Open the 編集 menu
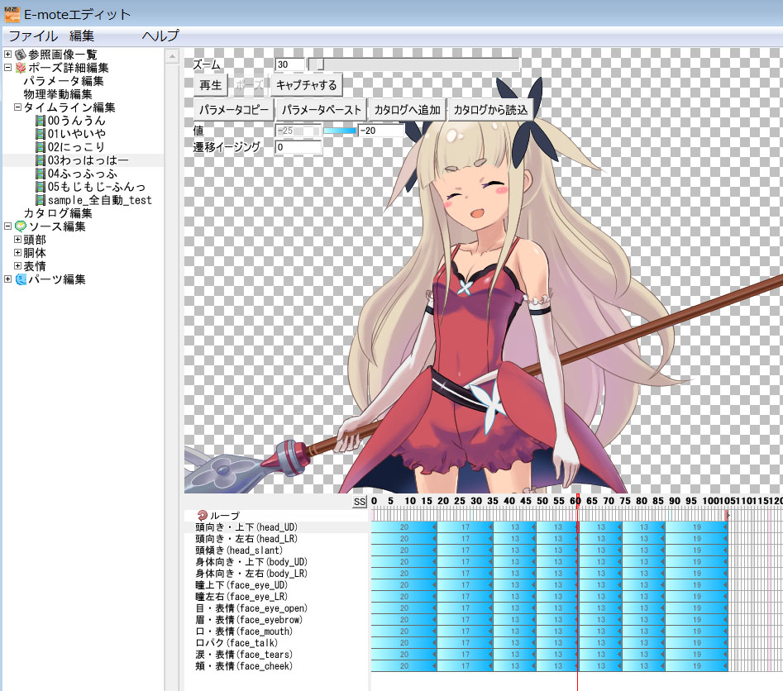This screenshot has height=691, width=783. [x=81, y=36]
